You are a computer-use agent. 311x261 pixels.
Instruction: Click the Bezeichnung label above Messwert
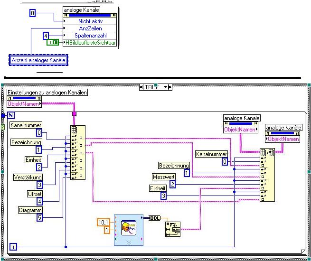pyautogui.click(x=174, y=165)
